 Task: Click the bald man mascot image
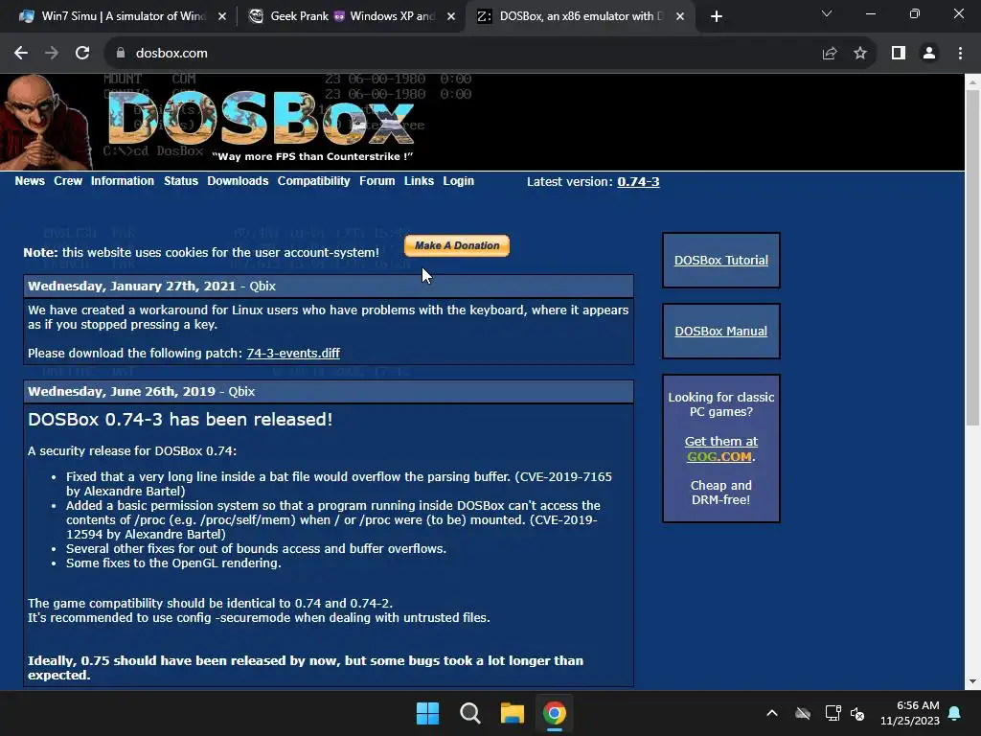(x=45, y=122)
